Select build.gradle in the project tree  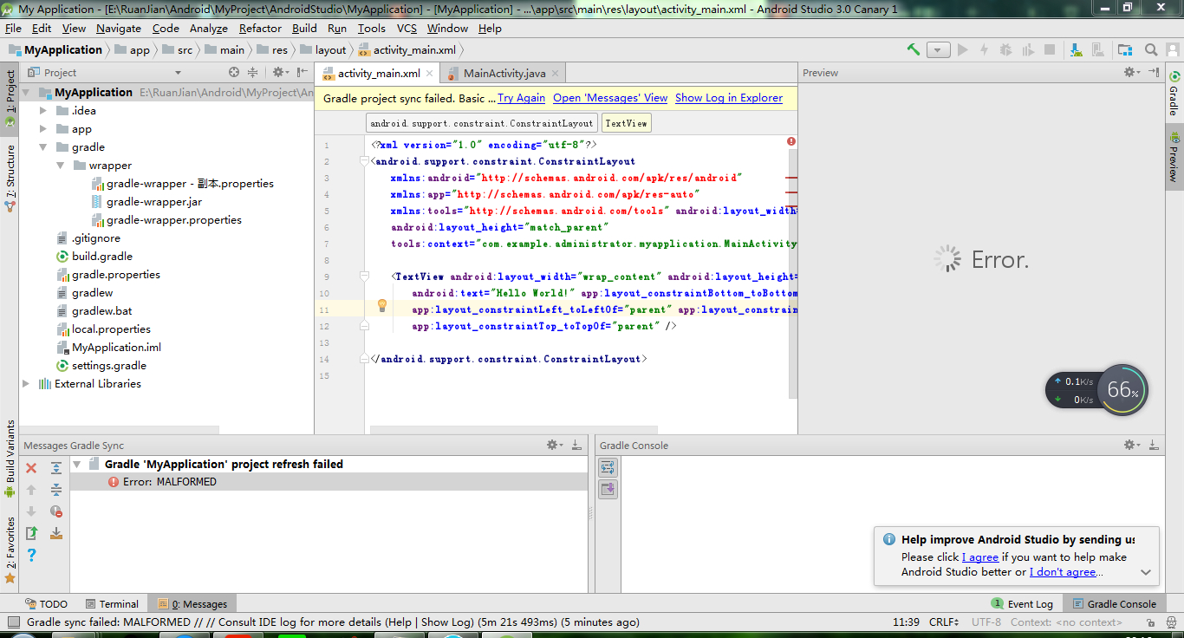[x=101, y=257]
